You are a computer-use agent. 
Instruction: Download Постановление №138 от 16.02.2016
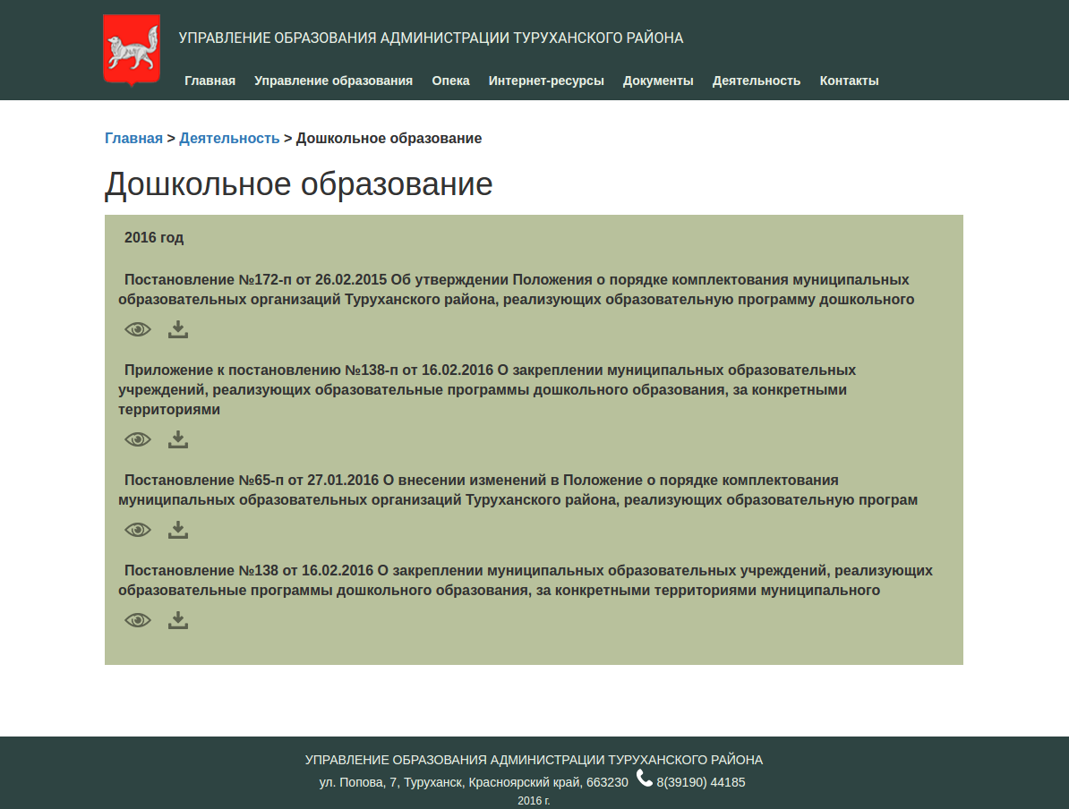tap(178, 620)
